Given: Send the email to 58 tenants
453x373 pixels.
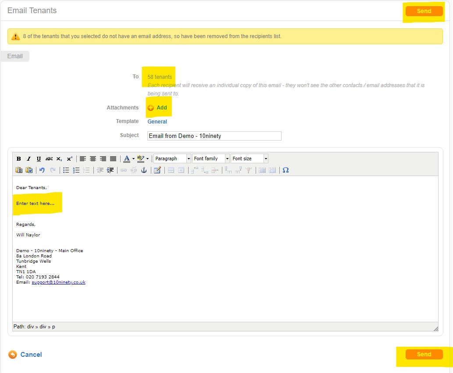Looking at the screenshot, I should [x=424, y=11].
